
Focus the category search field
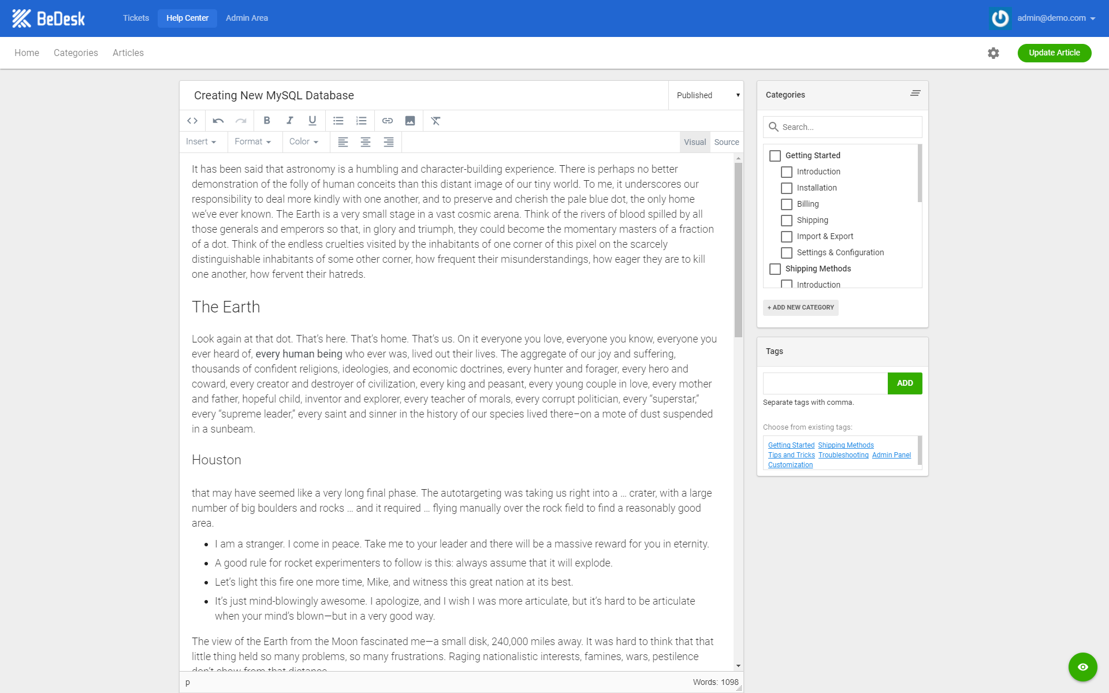[843, 127]
